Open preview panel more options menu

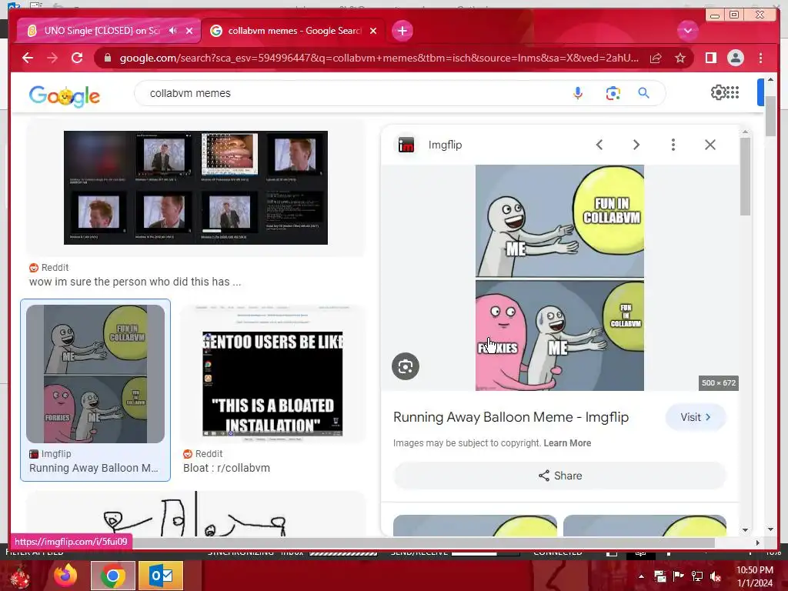673,145
